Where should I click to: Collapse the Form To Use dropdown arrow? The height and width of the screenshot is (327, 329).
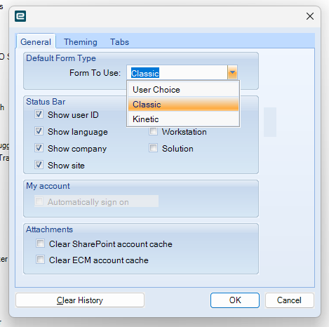click(232, 72)
